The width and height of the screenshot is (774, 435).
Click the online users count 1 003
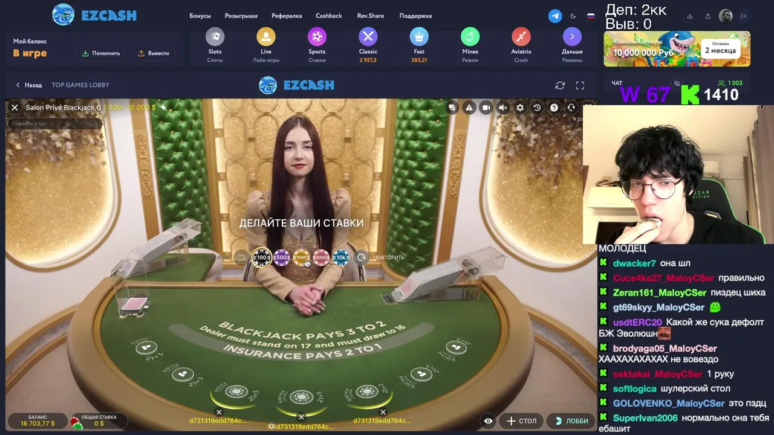coord(730,83)
